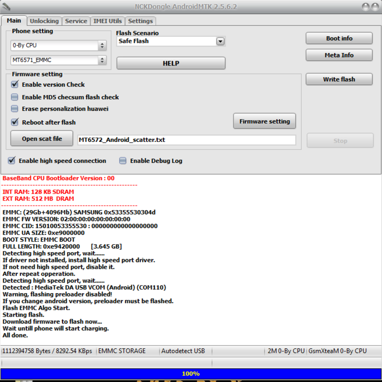Open the Firmware setting button

click(265, 121)
